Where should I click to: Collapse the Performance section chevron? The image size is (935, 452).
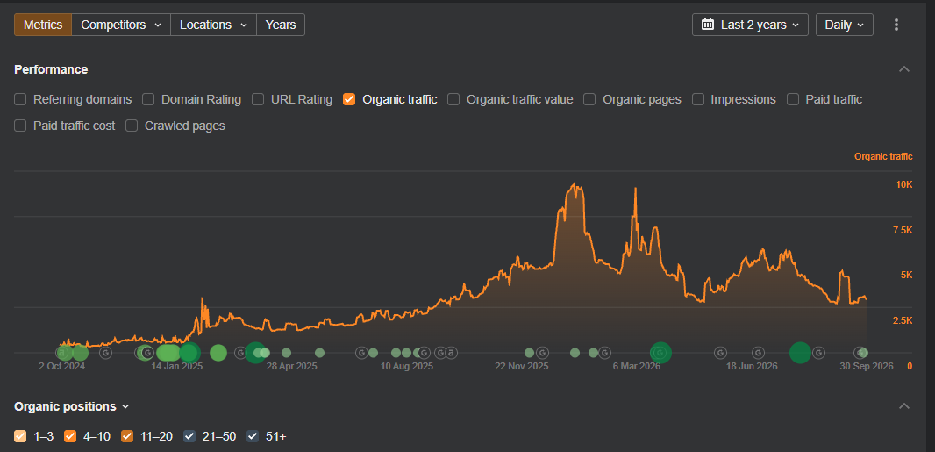[904, 69]
